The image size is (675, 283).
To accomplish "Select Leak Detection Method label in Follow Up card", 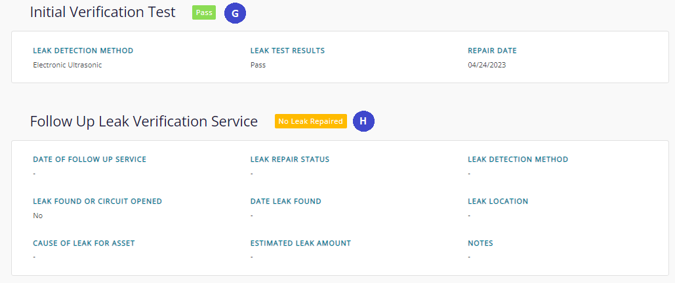I will [518, 160].
